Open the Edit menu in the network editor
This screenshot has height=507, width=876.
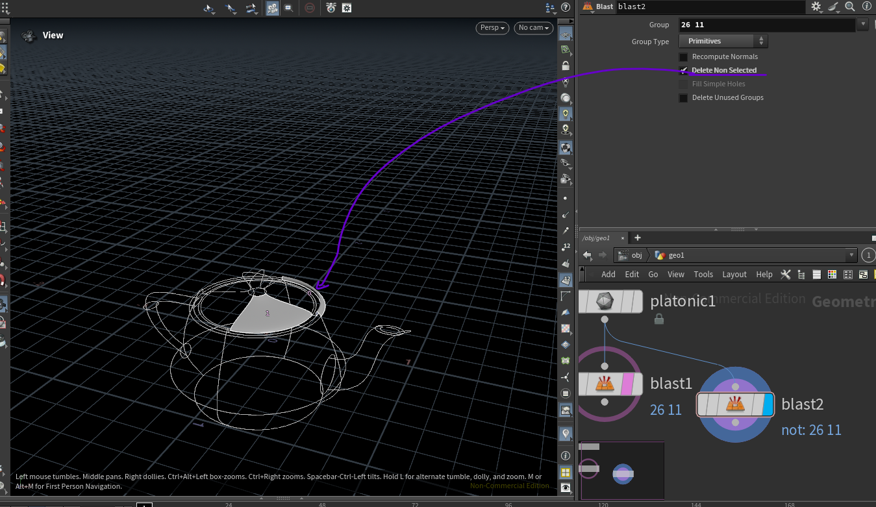pos(632,274)
